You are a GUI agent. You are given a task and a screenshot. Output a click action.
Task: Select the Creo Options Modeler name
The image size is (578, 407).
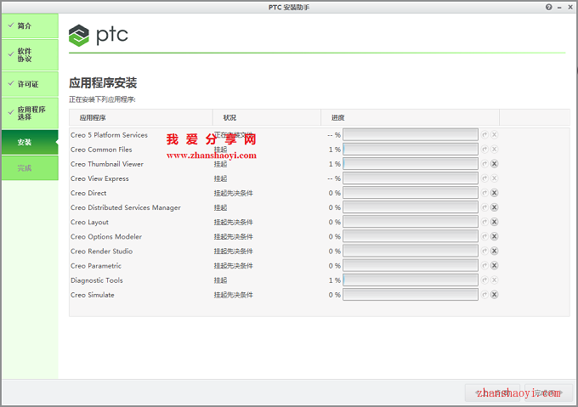coord(106,237)
